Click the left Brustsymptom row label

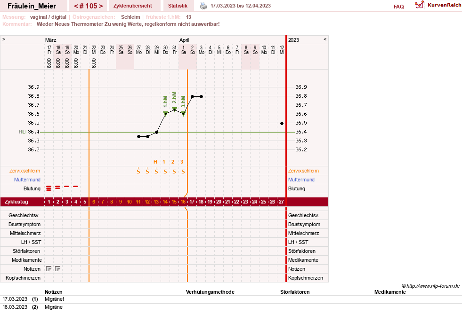[x=24, y=224]
